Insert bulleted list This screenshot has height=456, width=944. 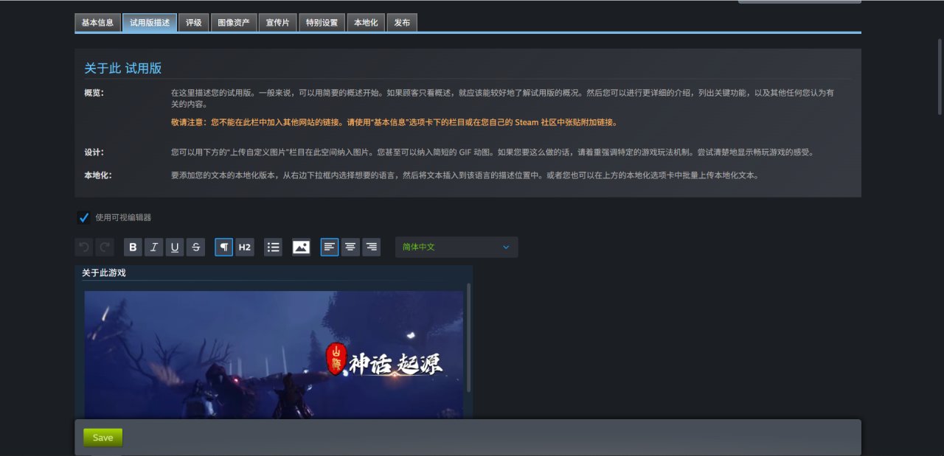click(273, 247)
